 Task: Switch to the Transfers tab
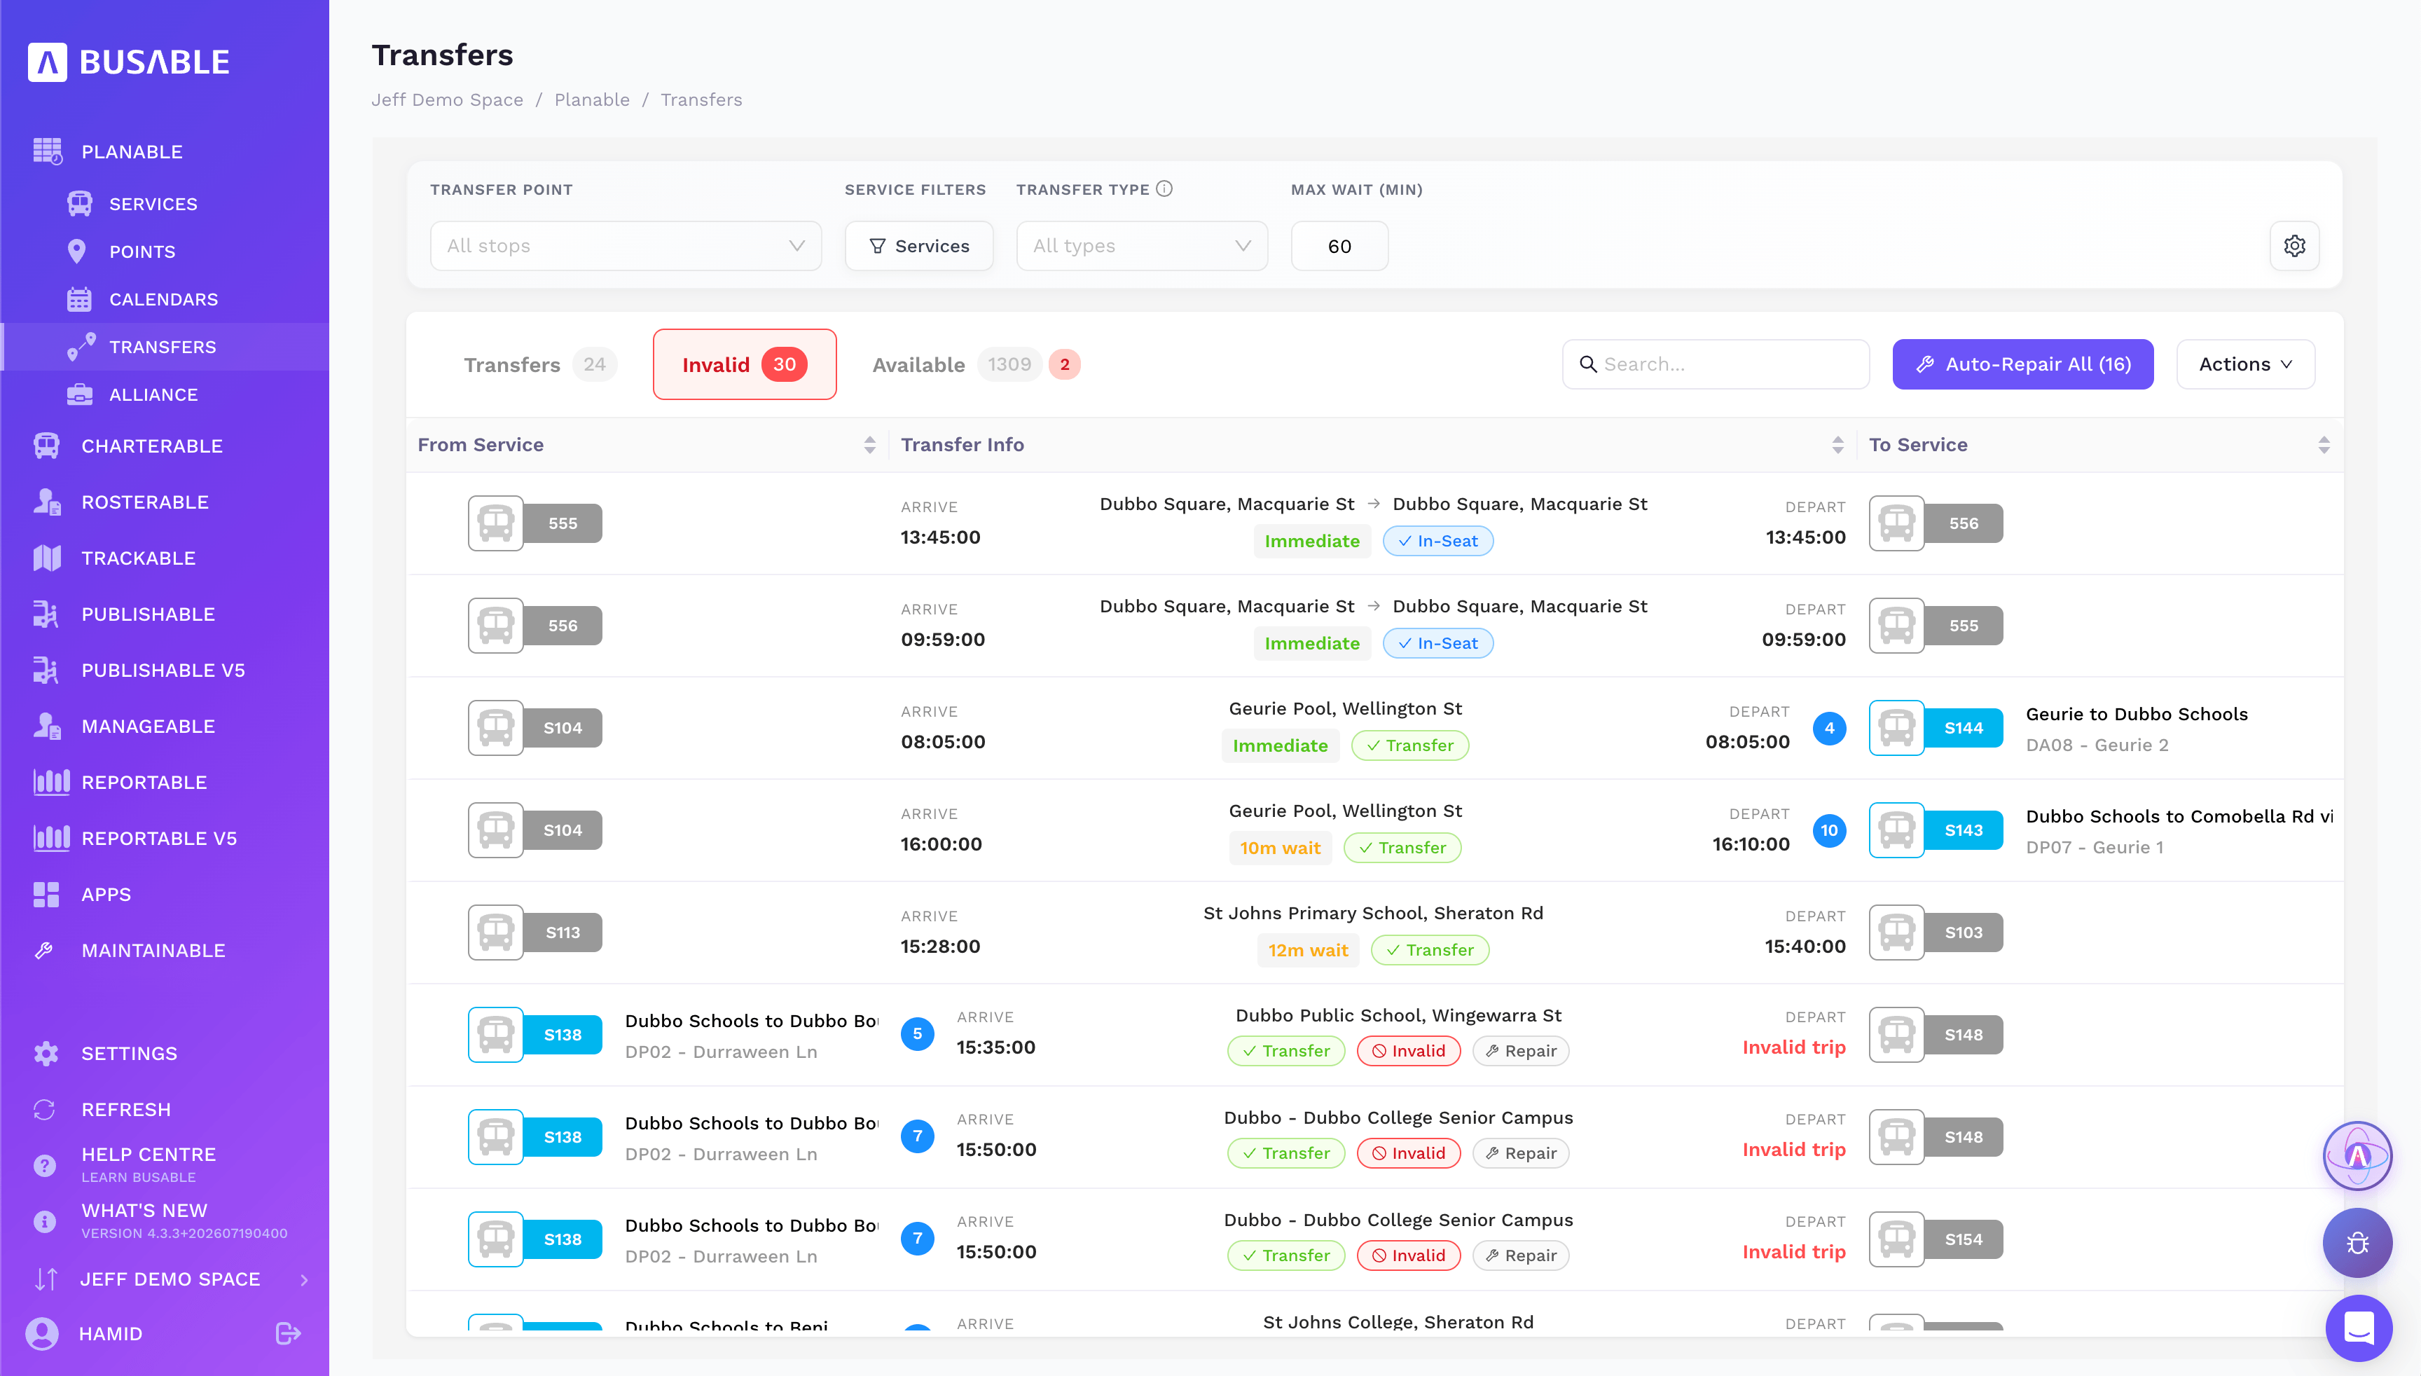click(539, 365)
